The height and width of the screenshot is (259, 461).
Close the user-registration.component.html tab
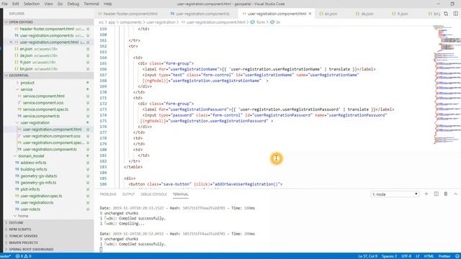point(310,14)
